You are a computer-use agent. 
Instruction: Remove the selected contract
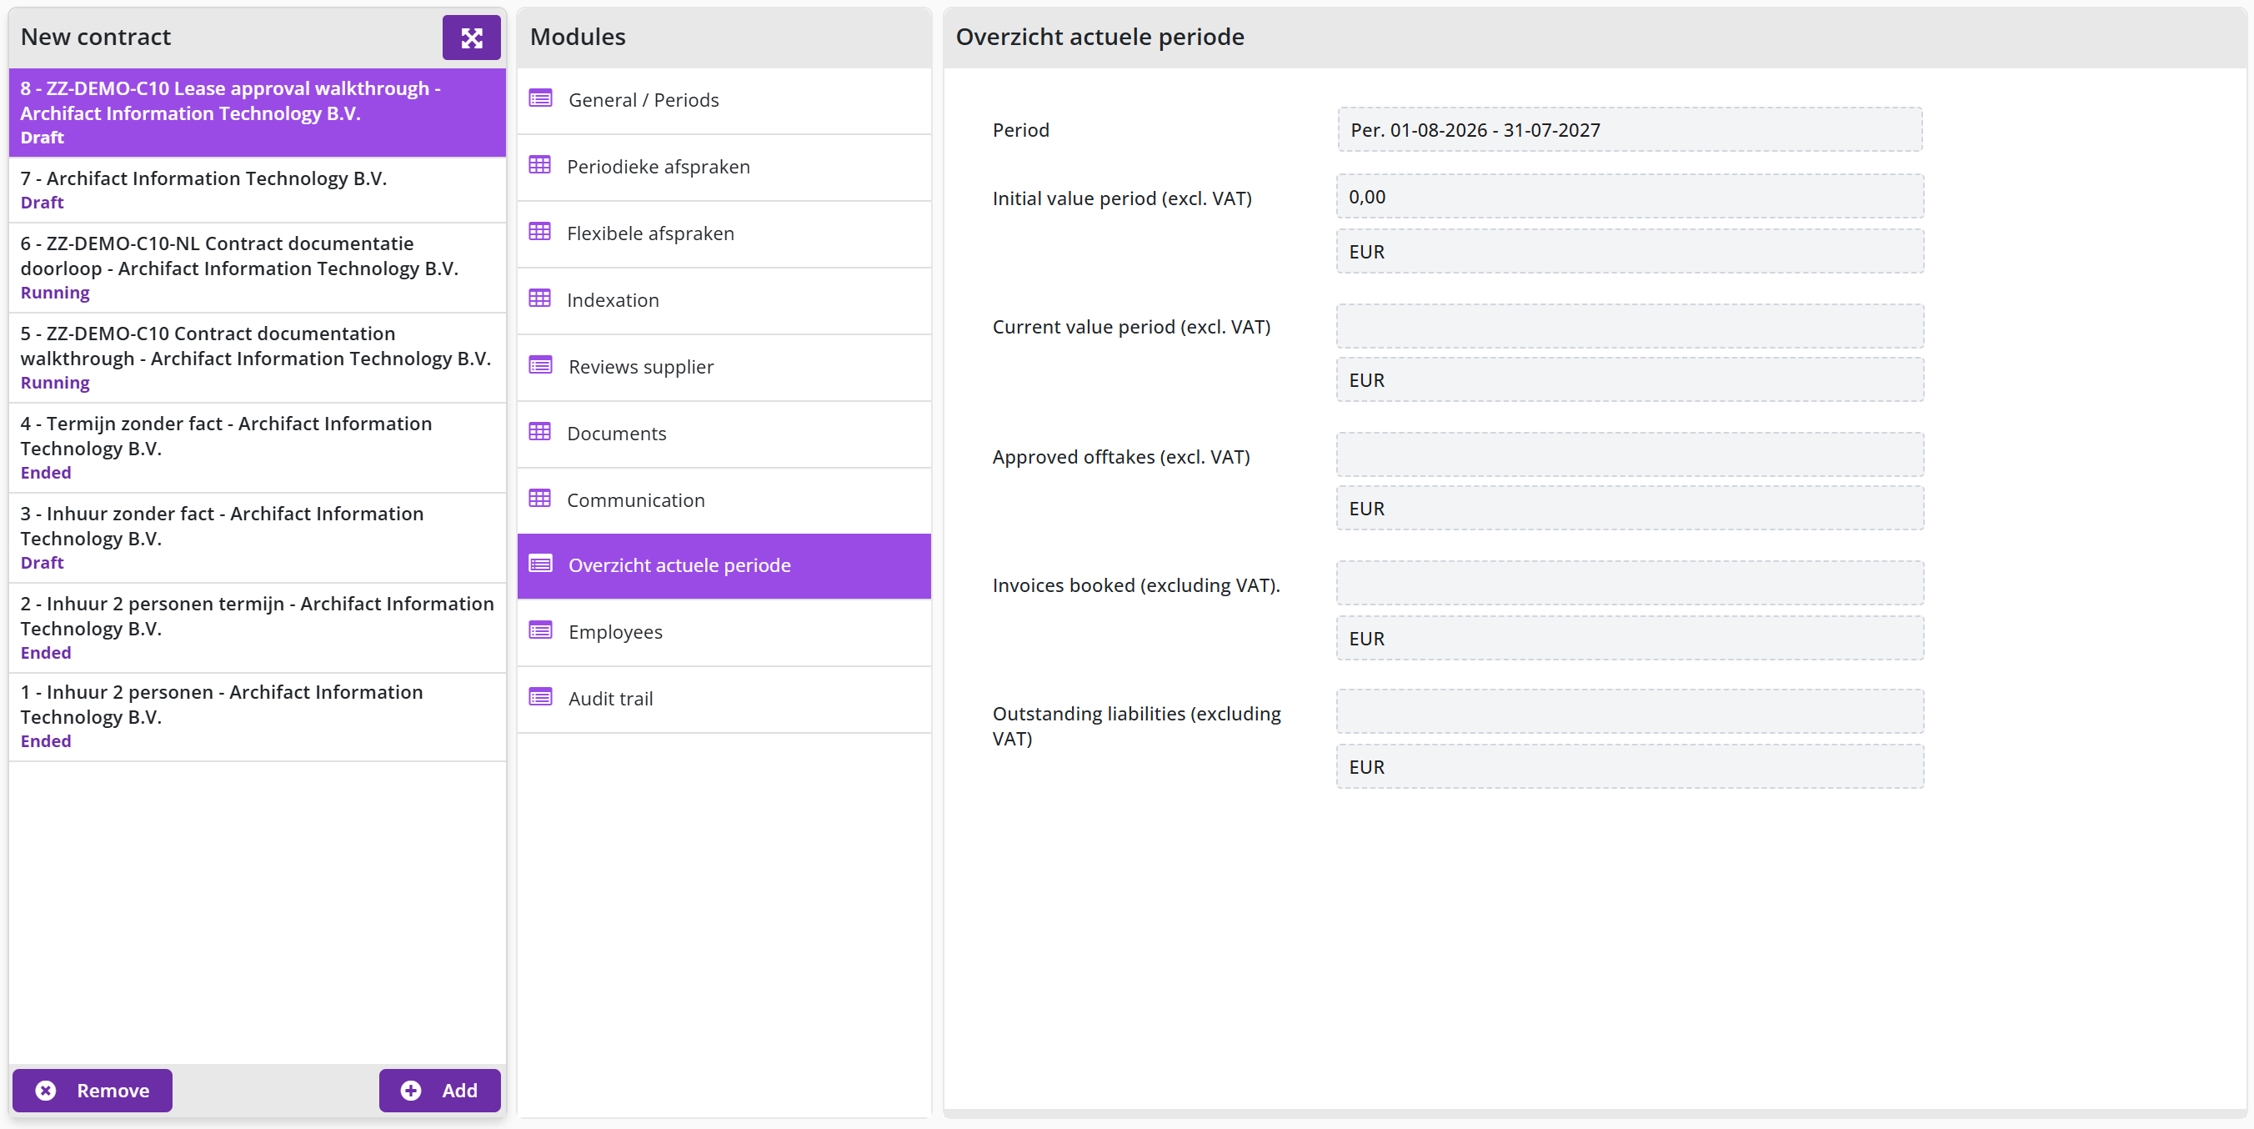tap(92, 1091)
